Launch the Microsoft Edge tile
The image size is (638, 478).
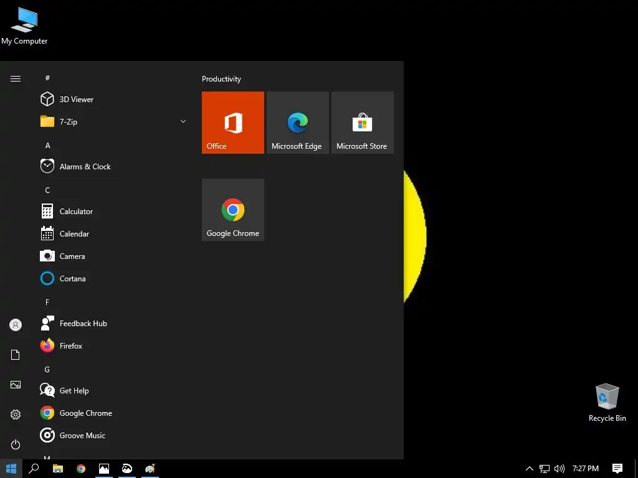click(x=297, y=123)
